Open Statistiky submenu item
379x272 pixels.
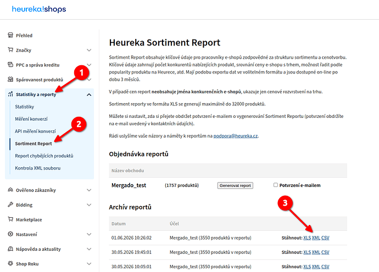pyautogui.click(x=24, y=107)
